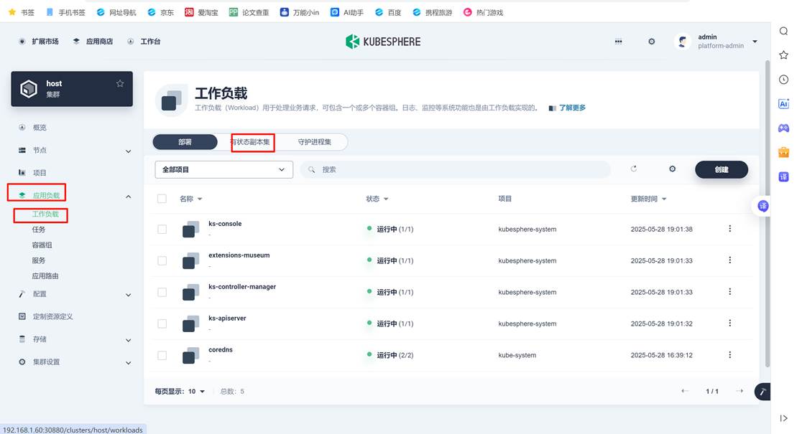The height and width of the screenshot is (434, 797).
Task: Open the game controller icon in sidebar
Action: [x=784, y=128]
